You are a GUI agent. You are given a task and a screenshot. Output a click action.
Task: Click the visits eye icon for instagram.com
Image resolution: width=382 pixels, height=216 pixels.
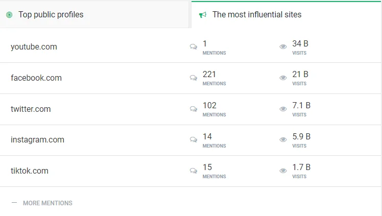283,140
